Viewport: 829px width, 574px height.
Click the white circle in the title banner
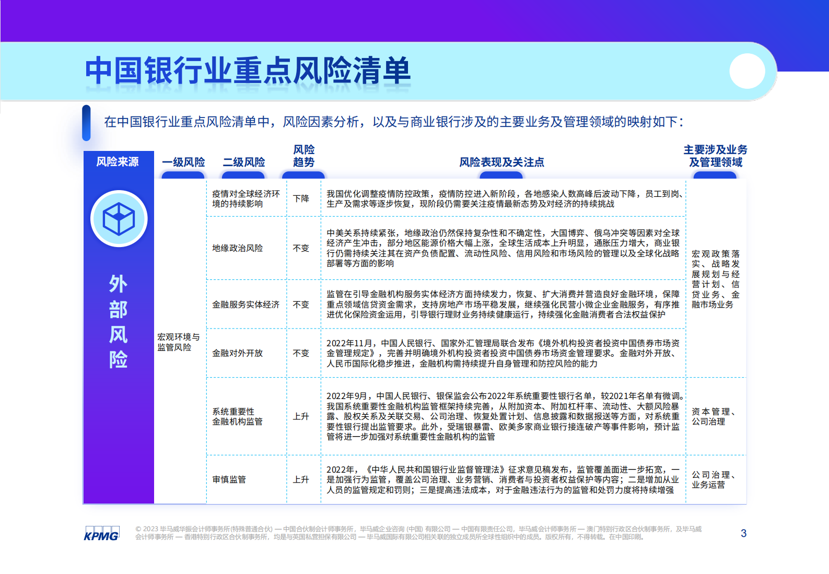747,71
